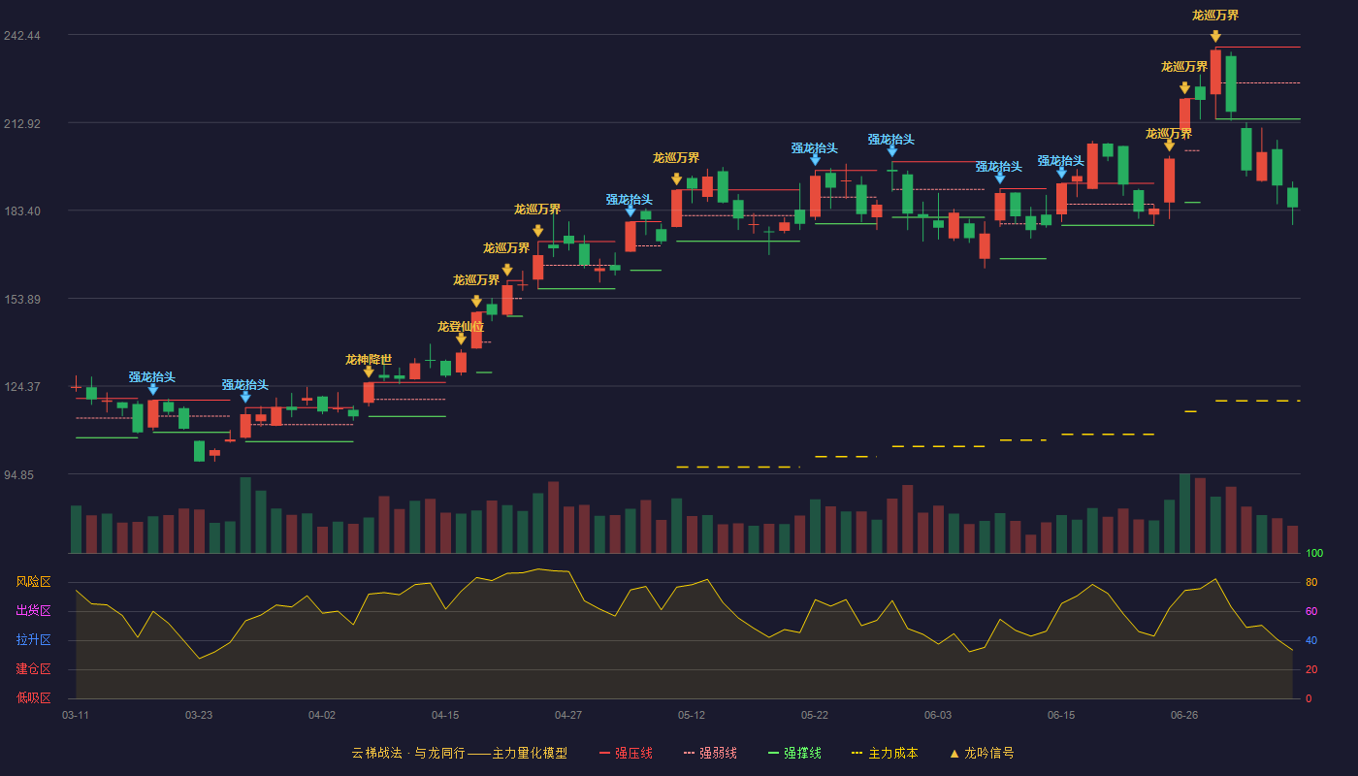Click the 242.44 price axis label
Image resolution: width=1358 pixels, height=776 pixels.
(21, 36)
